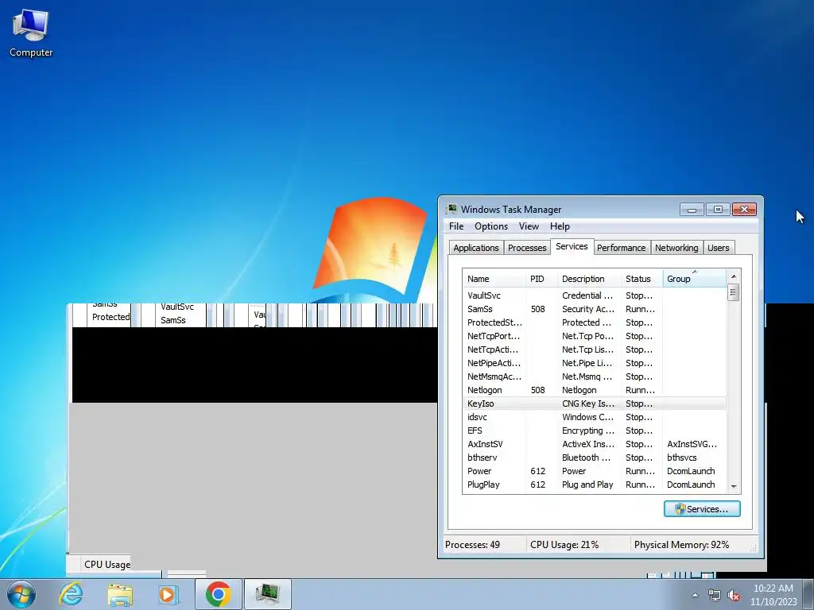Switch to the Performance tab

[x=621, y=248]
